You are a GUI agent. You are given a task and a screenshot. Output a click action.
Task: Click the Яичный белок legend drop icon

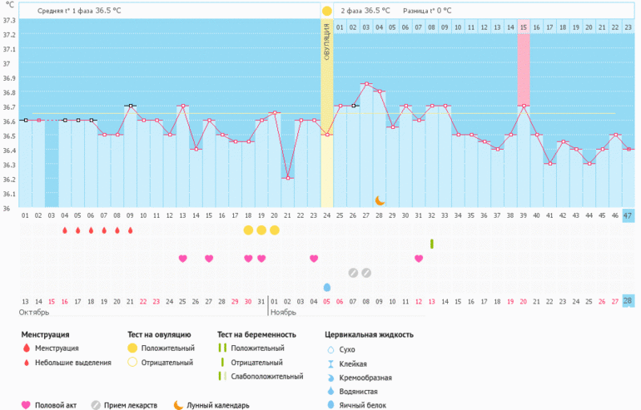click(330, 405)
